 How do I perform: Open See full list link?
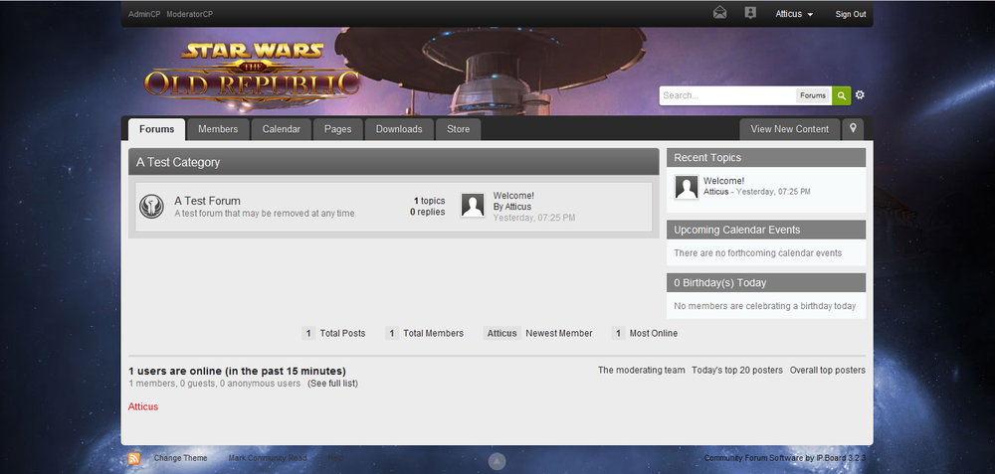pos(332,384)
